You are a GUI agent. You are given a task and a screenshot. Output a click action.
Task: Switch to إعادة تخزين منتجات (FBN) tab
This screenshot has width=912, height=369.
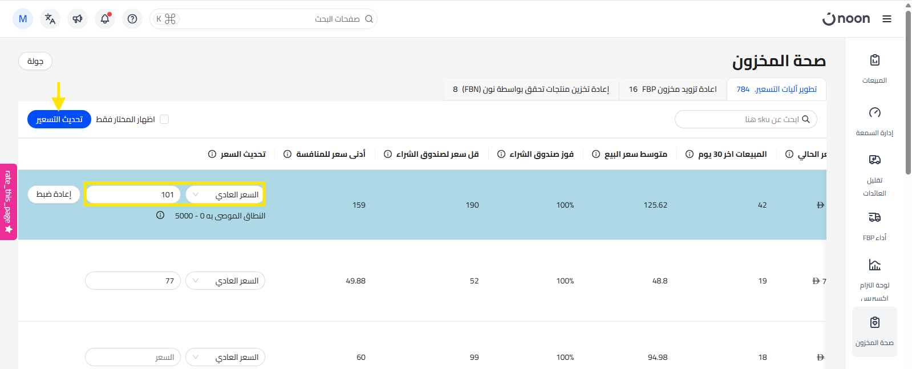[x=531, y=90]
